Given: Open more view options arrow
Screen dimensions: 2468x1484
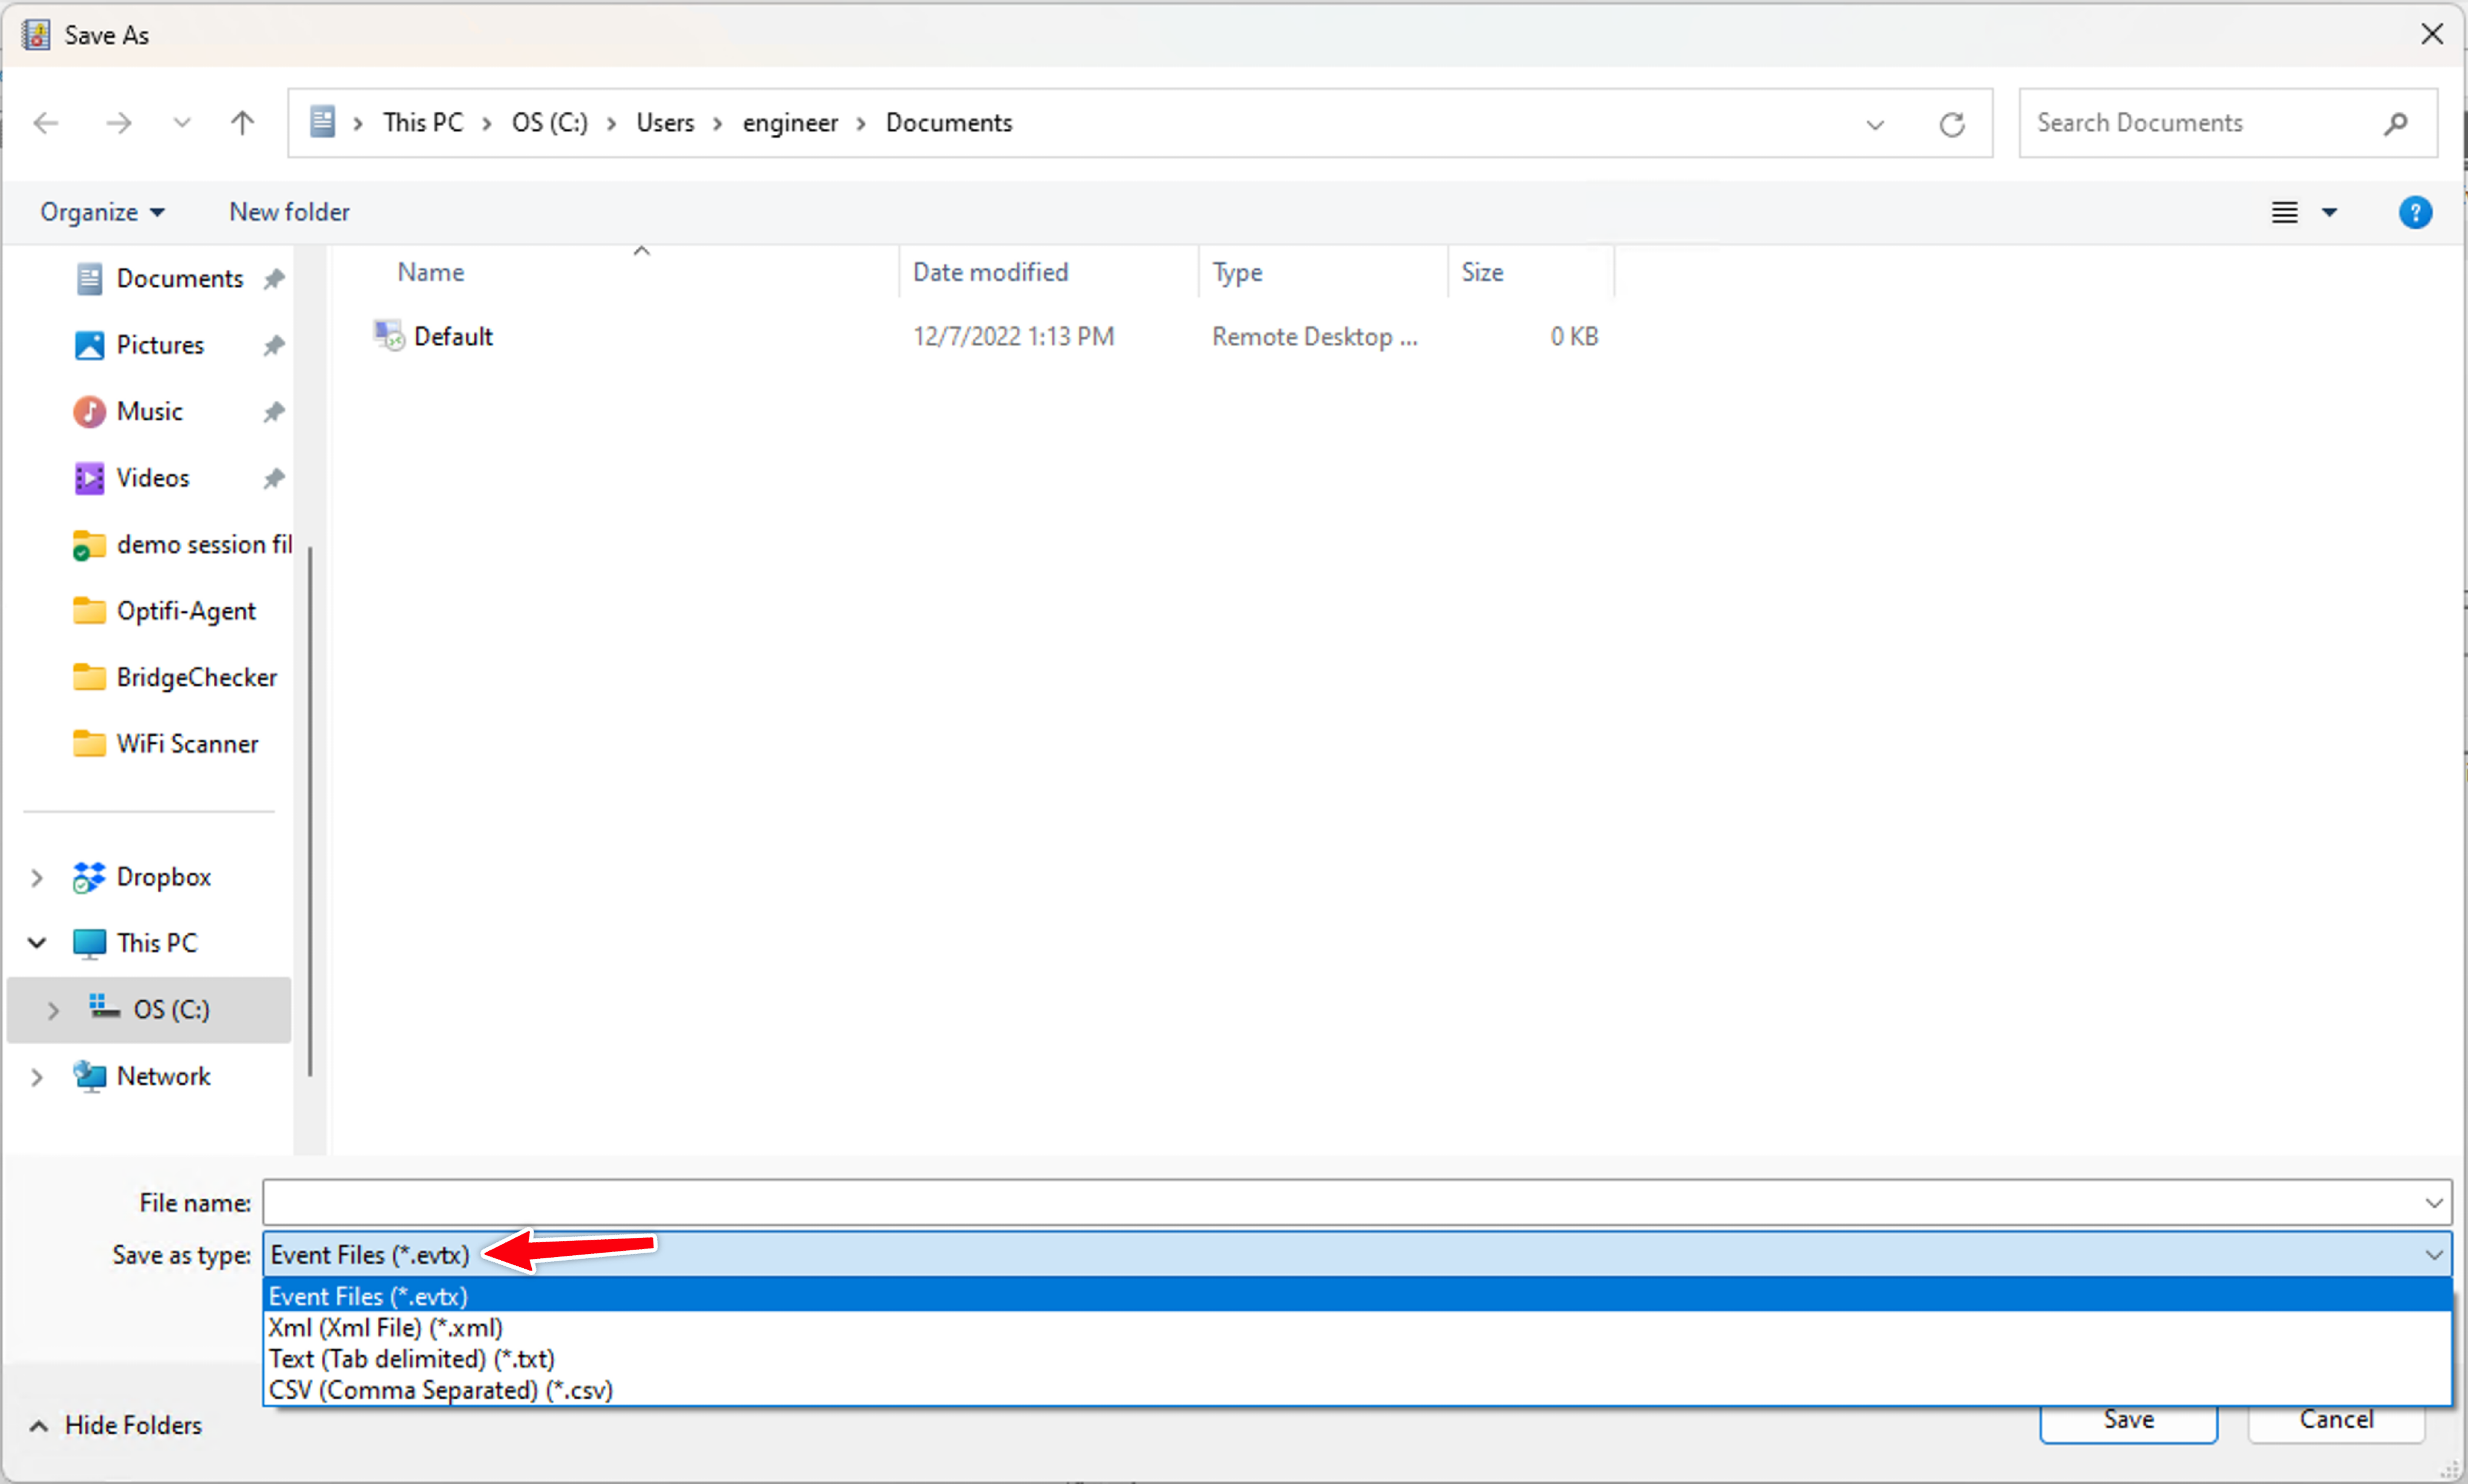Looking at the screenshot, I should (x=2329, y=212).
